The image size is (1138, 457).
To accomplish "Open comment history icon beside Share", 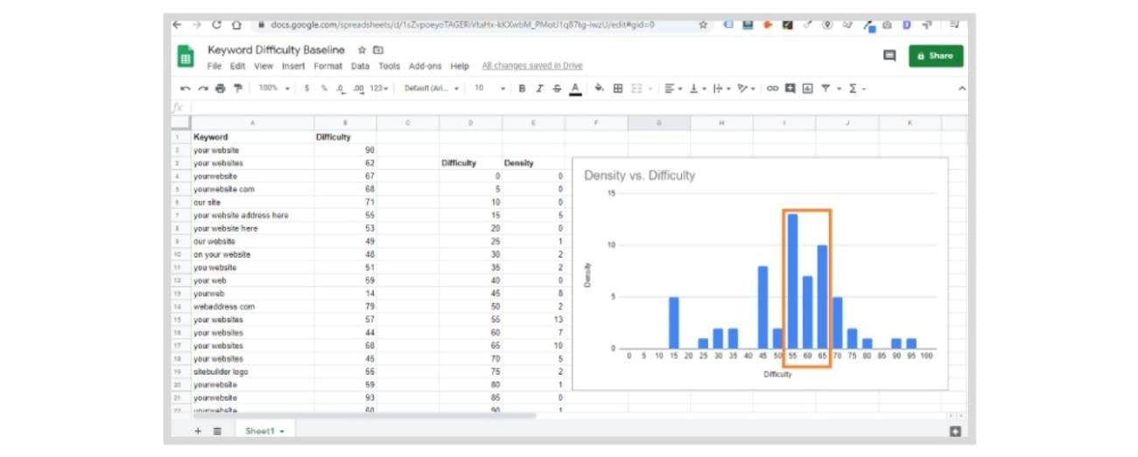I will point(889,56).
